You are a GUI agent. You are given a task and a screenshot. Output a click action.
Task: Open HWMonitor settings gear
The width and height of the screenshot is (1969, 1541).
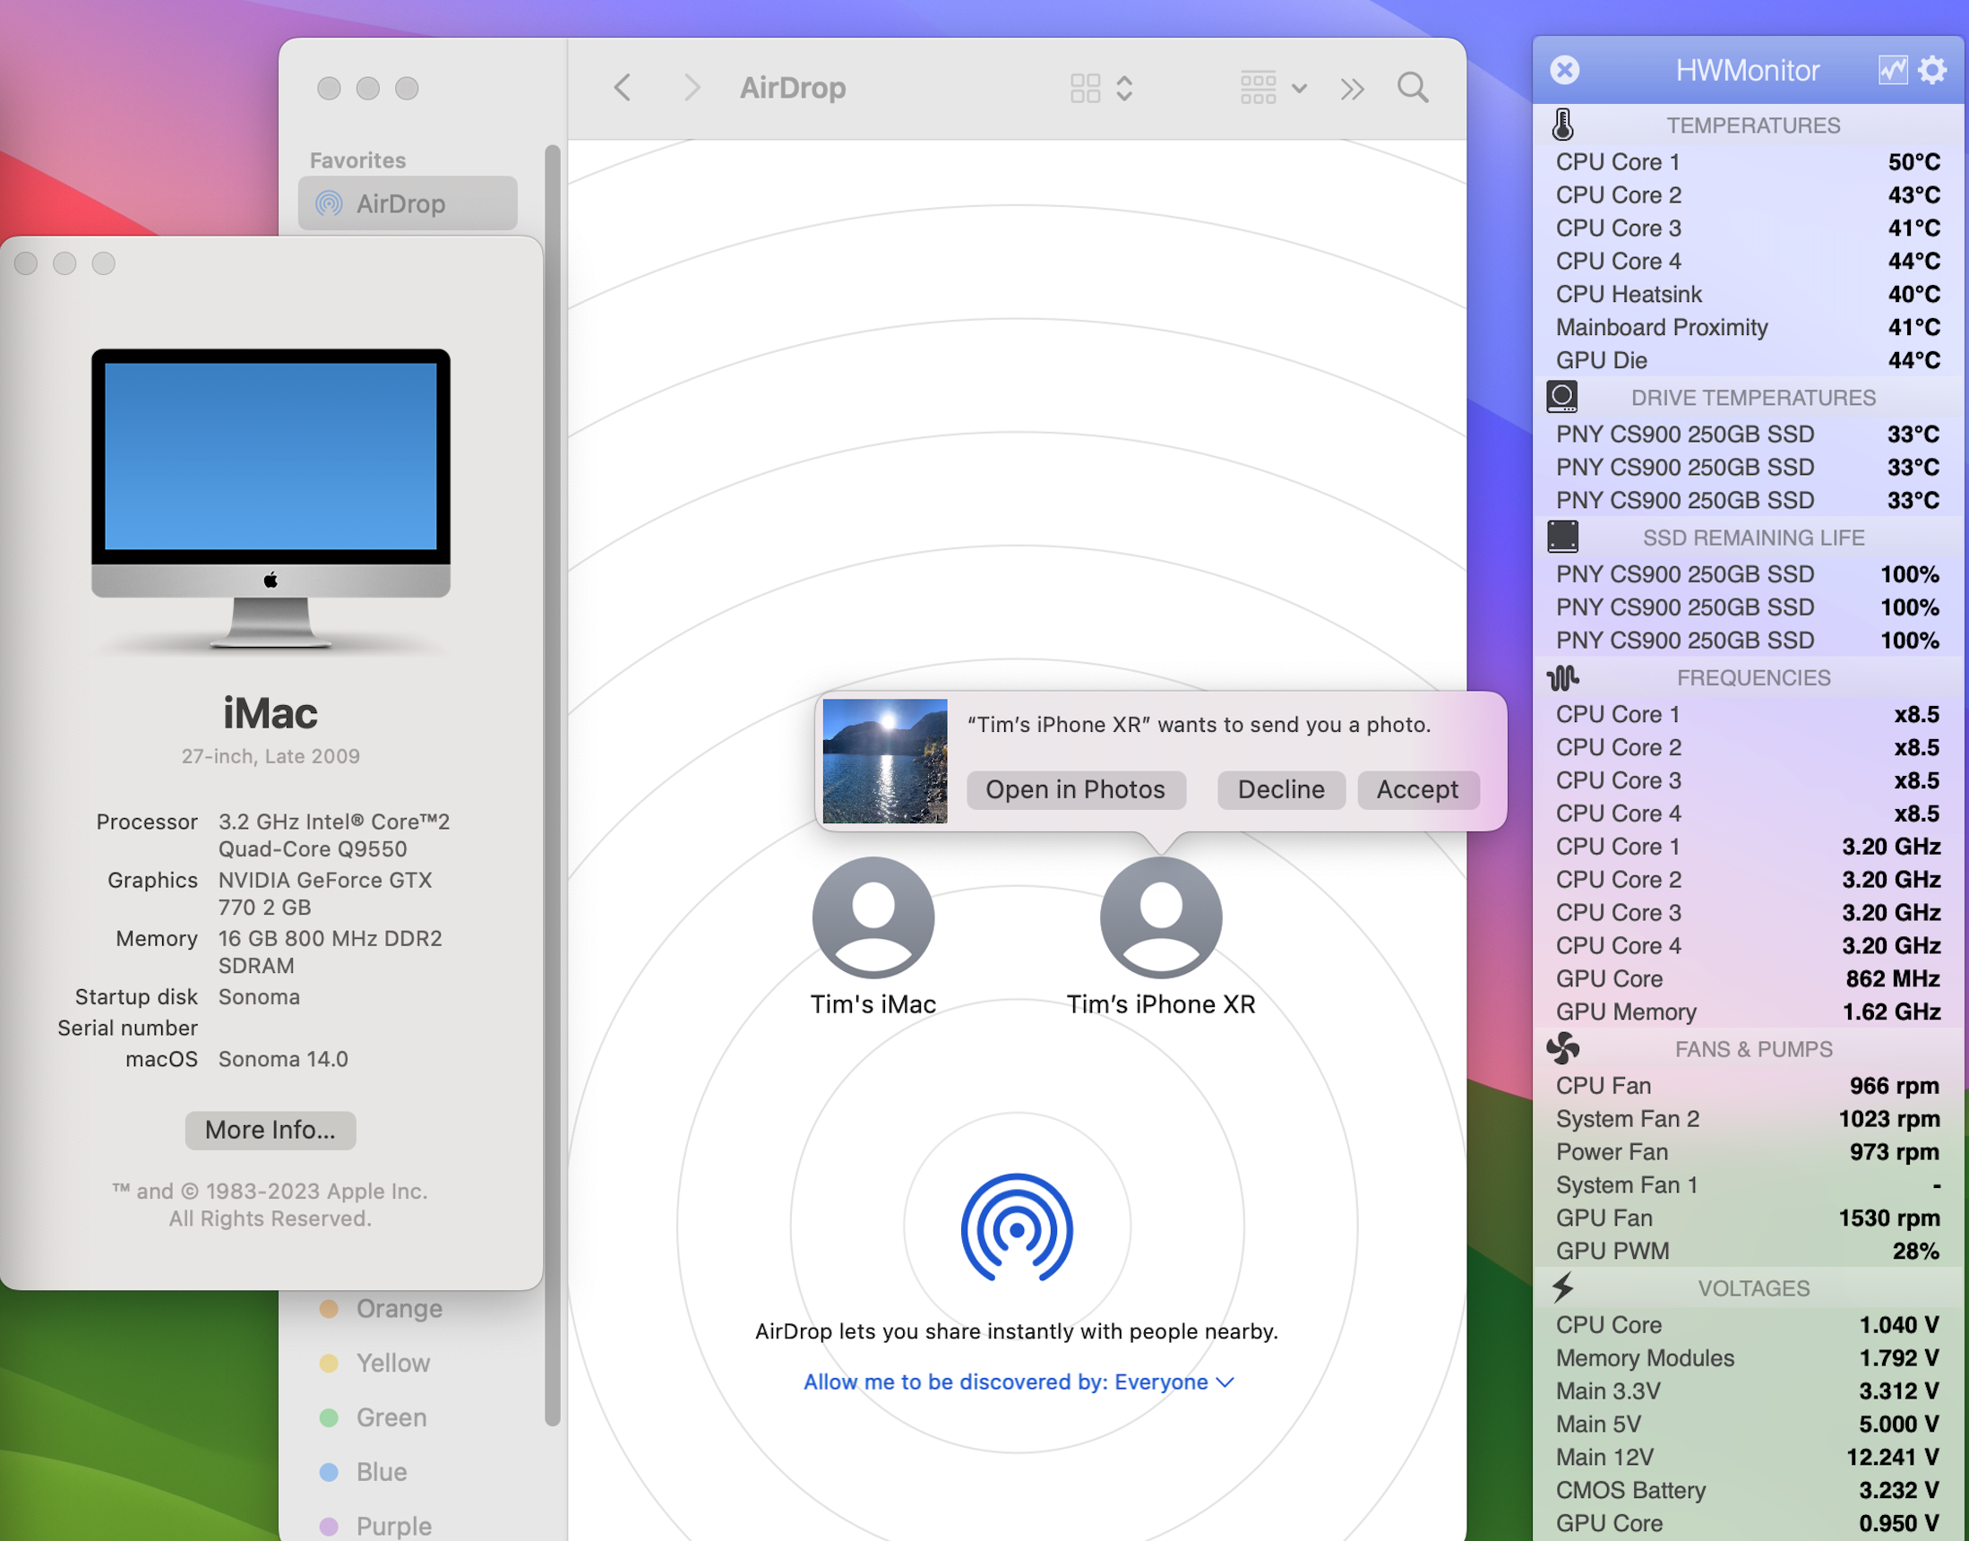(x=1932, y=70)
